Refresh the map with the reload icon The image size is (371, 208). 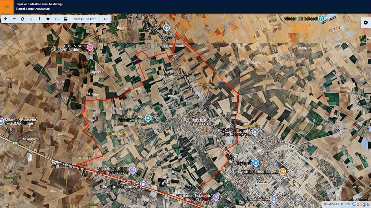click(23, 19)
